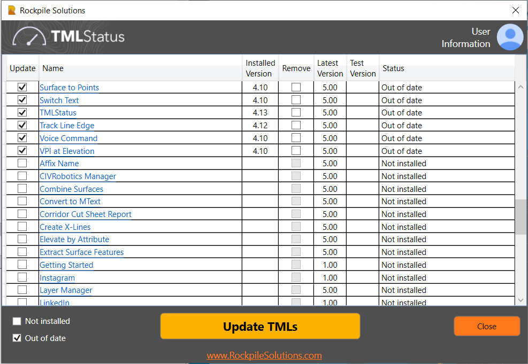This screenshot has height=364, width=528.
Task: Enable the Not installed filter
Action: [x=17, y=321]
